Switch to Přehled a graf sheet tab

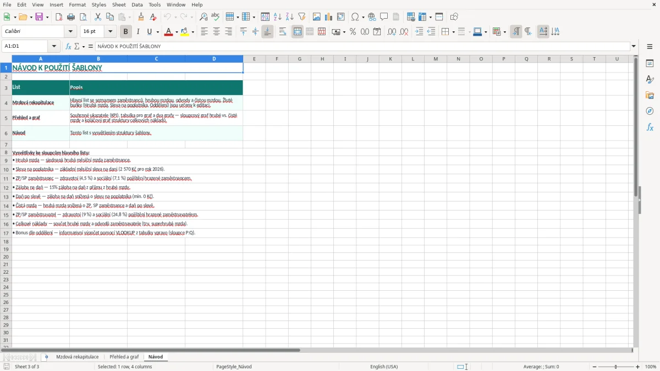[124, 357]
